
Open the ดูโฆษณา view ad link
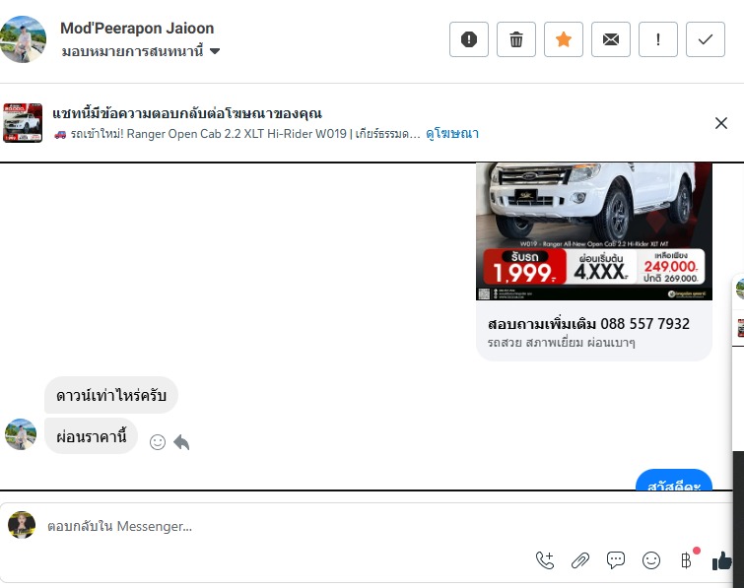[452, 134]
